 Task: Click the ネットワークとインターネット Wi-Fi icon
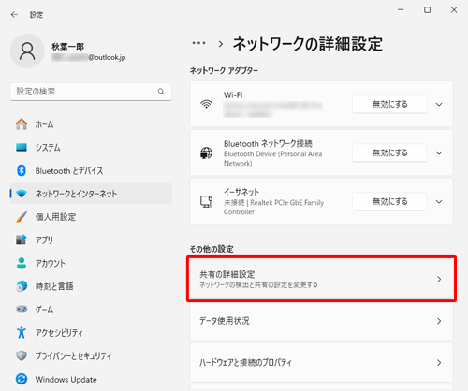coord(22,194)
